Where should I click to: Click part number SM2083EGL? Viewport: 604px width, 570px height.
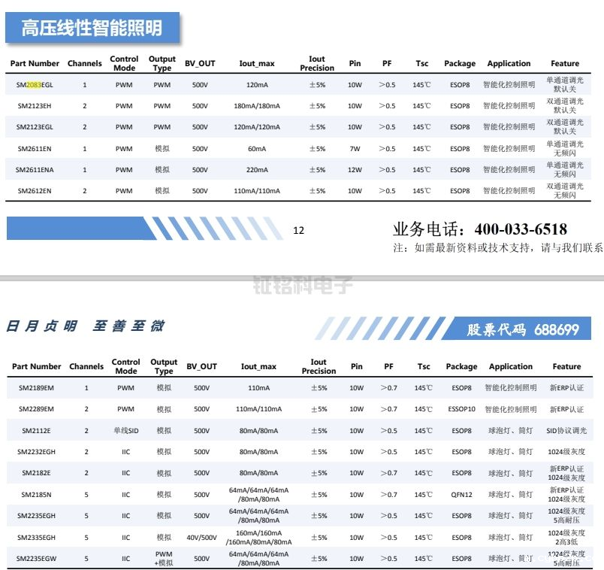click(x=35, y=85)
